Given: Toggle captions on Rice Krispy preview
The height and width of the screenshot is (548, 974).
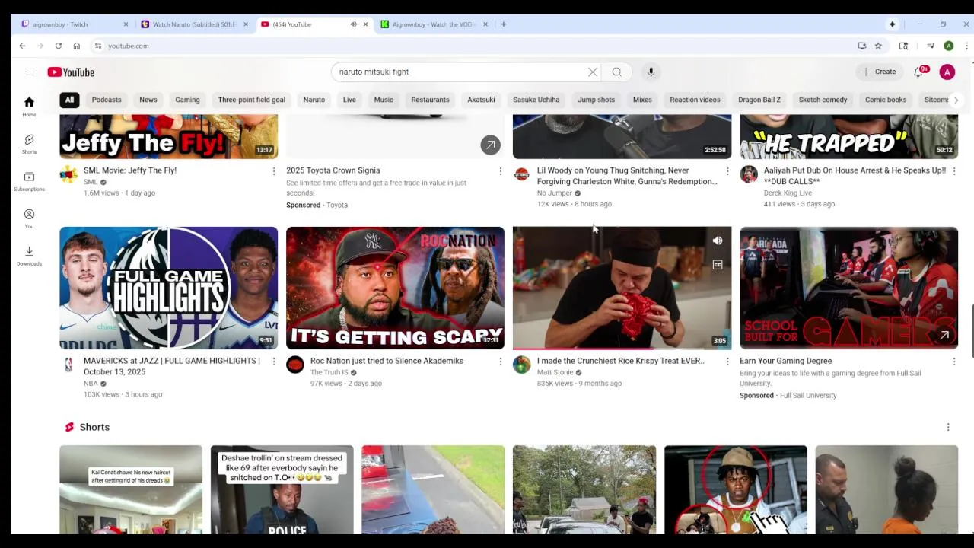Looking at the screenshot, I should [718, 265].
